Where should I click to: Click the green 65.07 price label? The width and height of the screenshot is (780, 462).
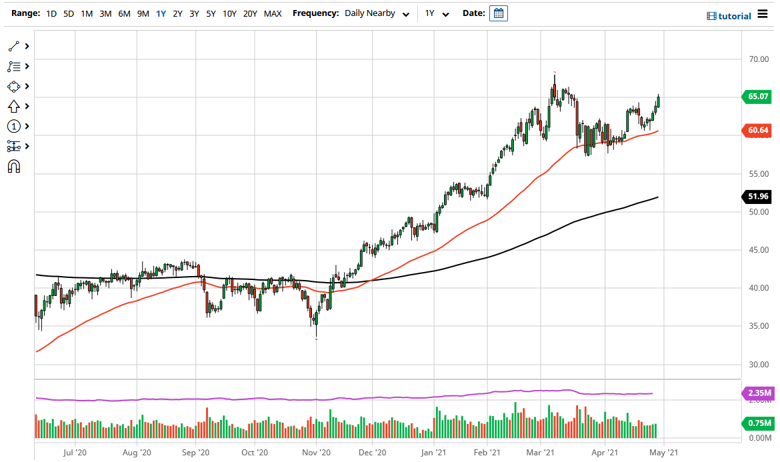[x=757, y=97]
